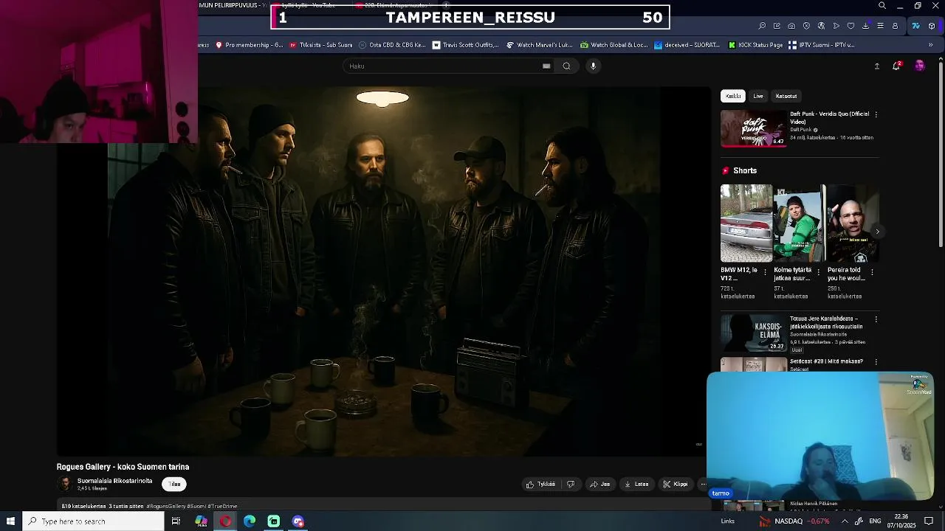
Task: Expand hidden bookmarks with double chevron
Action: (x=930, y=45)
